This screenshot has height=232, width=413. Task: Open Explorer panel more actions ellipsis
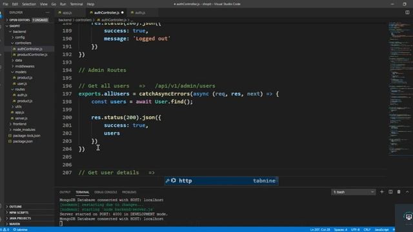[x=47, y=12]
